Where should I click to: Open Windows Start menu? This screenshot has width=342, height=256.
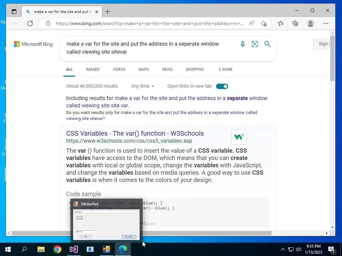click(x=8, y=249)
